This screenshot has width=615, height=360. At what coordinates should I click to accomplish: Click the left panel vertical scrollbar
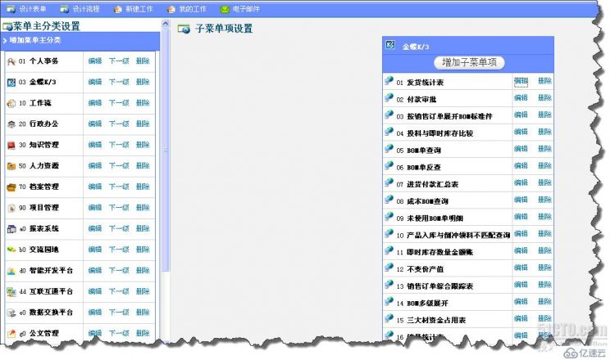click(166, 151)
